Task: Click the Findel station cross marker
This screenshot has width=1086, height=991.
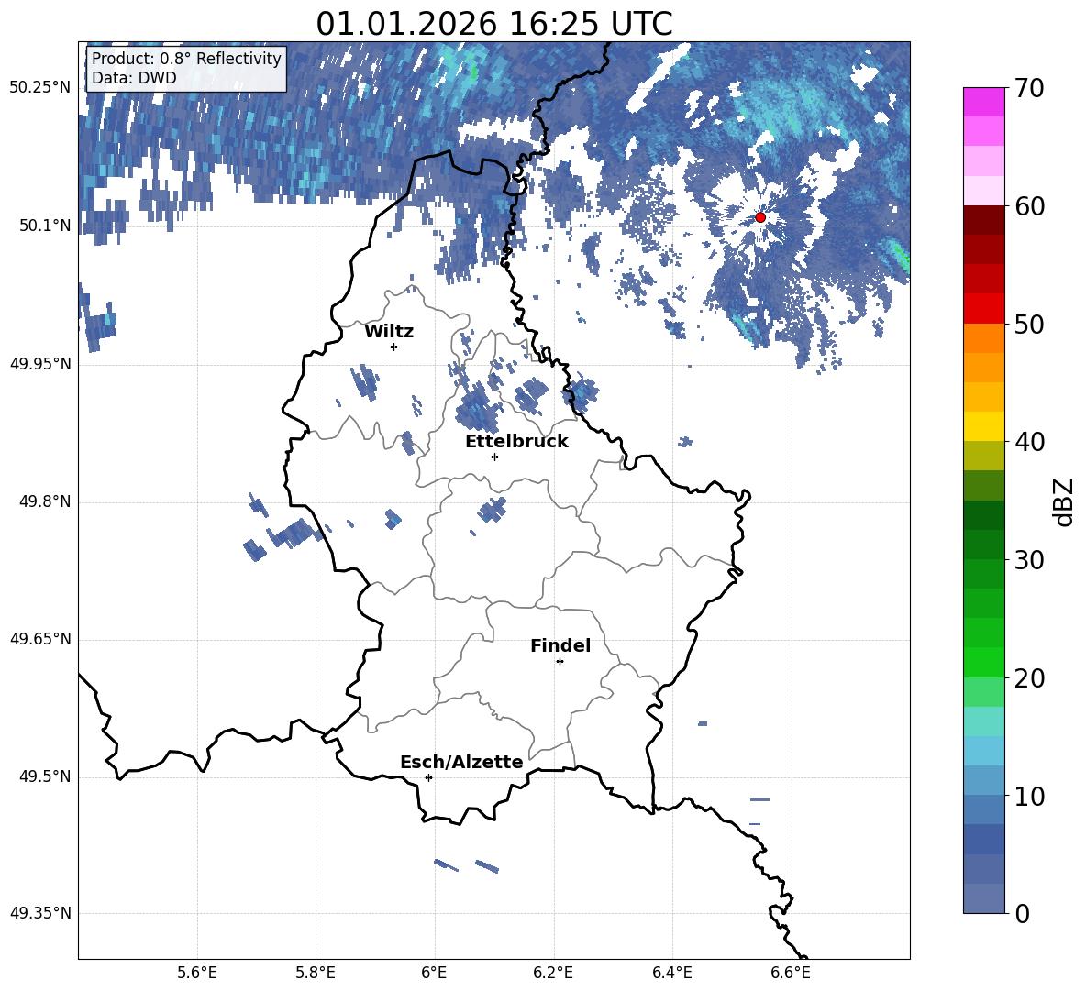Action: click(560, 662)
